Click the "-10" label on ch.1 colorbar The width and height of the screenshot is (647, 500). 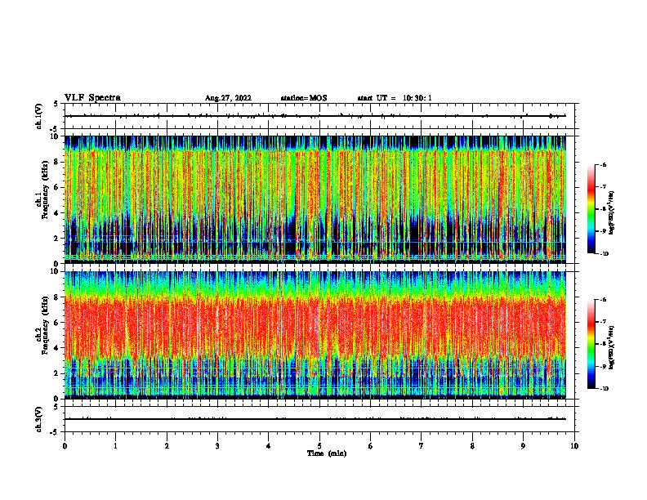[604, 254]
